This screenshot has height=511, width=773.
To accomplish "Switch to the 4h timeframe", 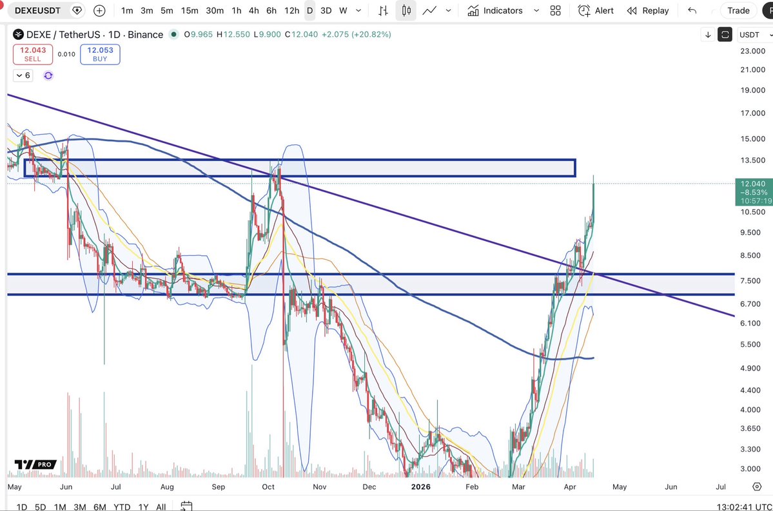I will pyautogui.click(x=253, y=10).
